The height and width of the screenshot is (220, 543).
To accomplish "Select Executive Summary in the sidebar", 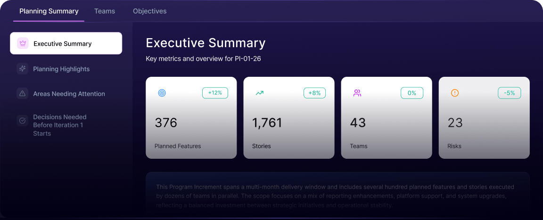I will (x=63, y=43).
